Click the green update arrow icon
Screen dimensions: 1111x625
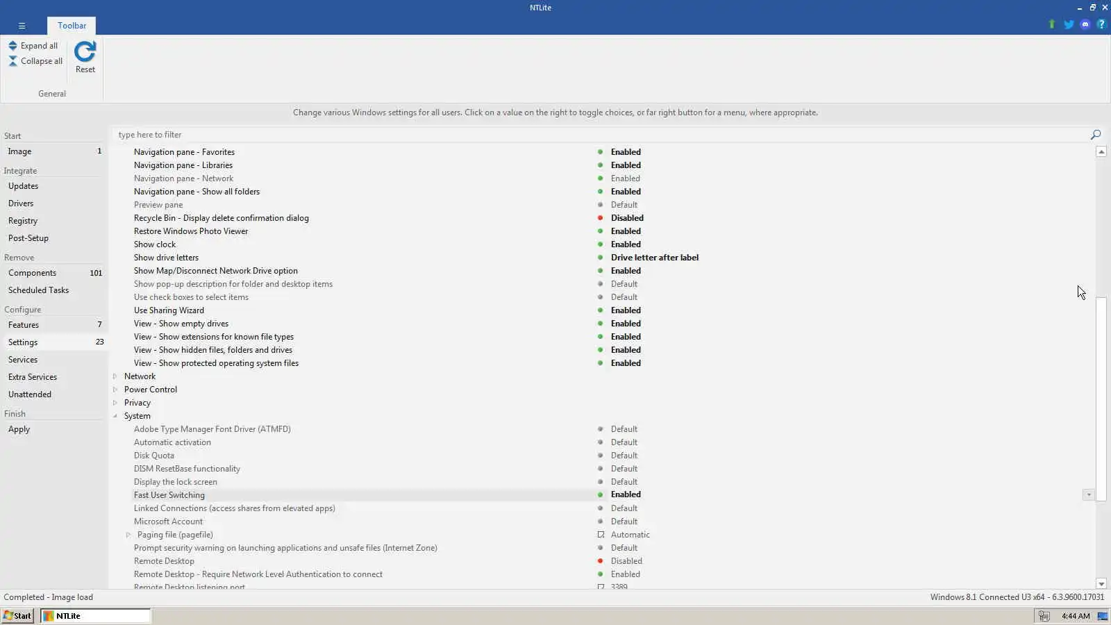pyautogui.click(x=1051, y=24)
